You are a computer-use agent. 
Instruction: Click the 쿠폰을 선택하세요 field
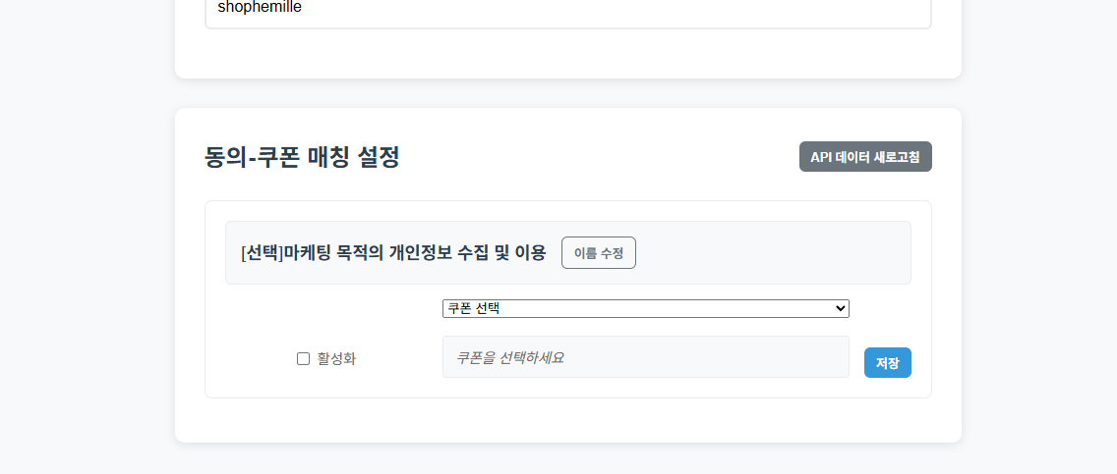pyautogui.click(x=645, y=357)
